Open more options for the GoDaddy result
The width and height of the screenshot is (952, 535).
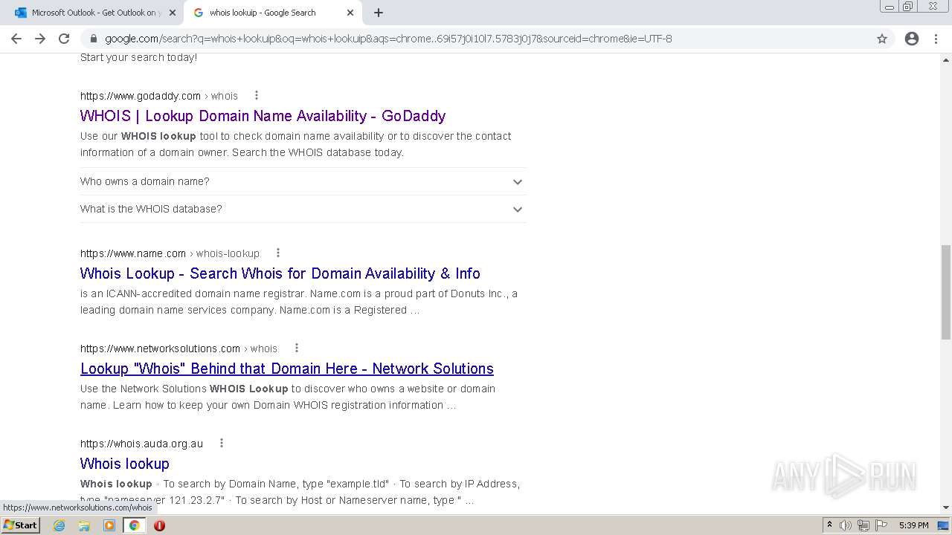click(257, 95)
